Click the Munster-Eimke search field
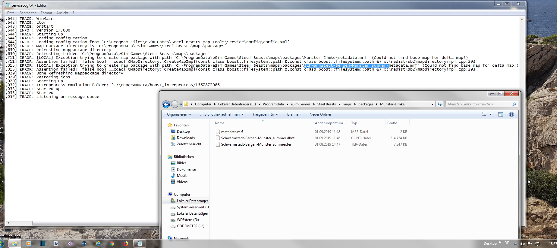This screenshot has width=557, height=248. pos(479,104)
